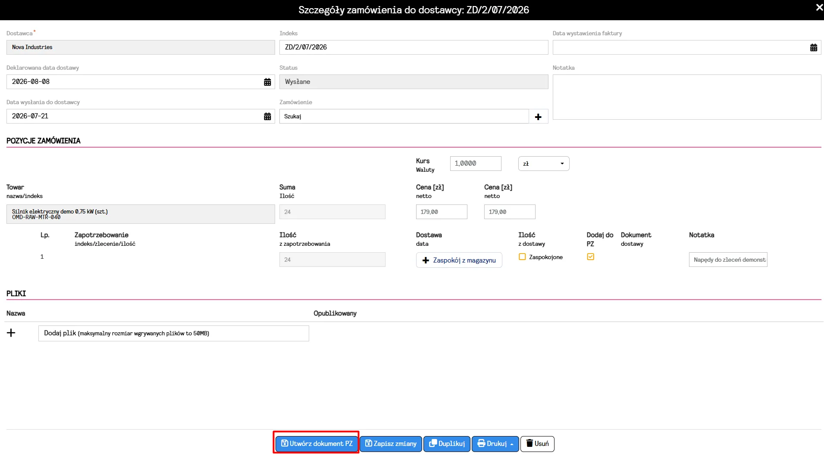Viewport: 824px width, 458px height.
Task: Click the Kurs exchange rate field 1,0000
Action: point(476,164)
